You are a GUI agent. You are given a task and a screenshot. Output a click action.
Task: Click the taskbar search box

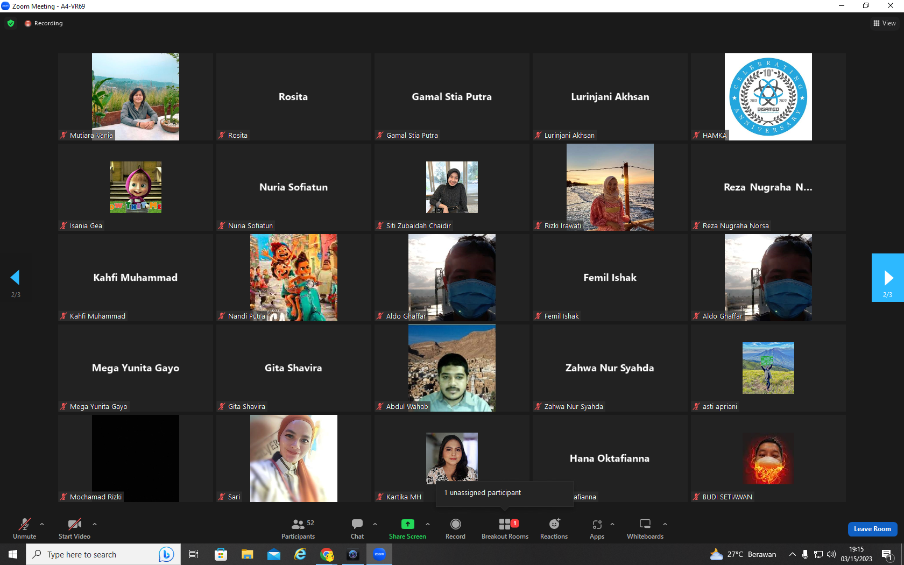(102, 554)
